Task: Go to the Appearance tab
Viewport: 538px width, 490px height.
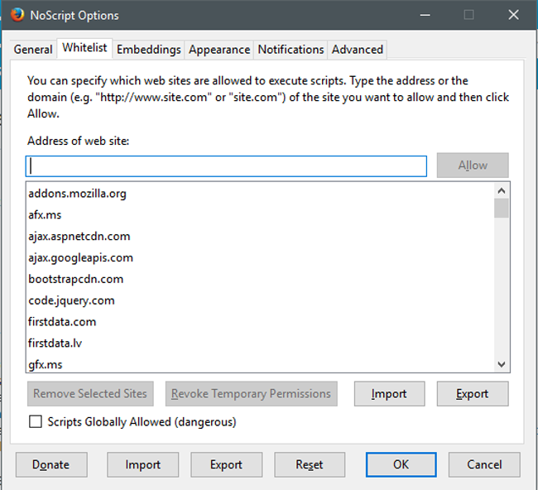Action: click(219, 50)
